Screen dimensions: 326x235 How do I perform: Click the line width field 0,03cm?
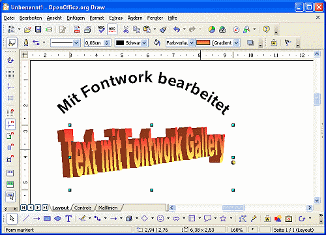pos(95,43)
